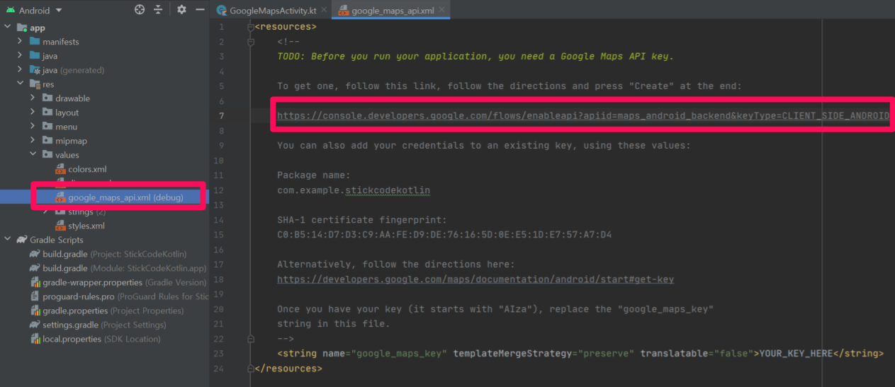Image resolution: width=895 pixels, height=387 pixels.
Task: Fold the comment block at line 2
Action: pos(250,42)
